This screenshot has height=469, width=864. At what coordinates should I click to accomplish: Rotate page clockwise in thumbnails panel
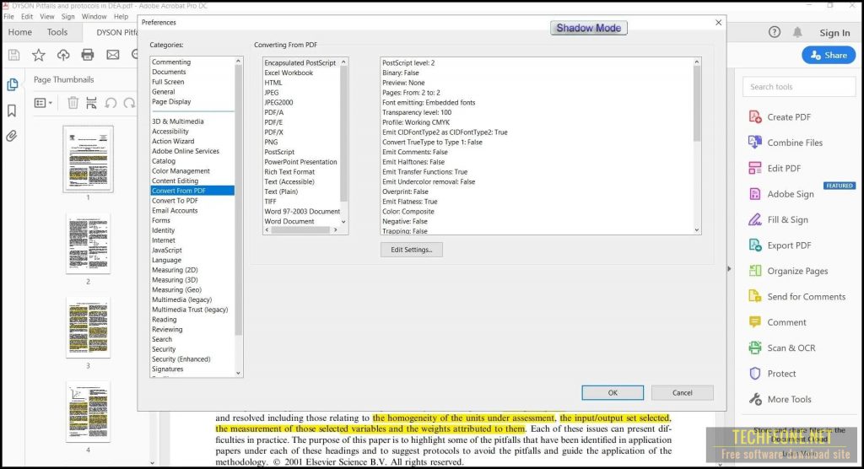click(129, 103)
